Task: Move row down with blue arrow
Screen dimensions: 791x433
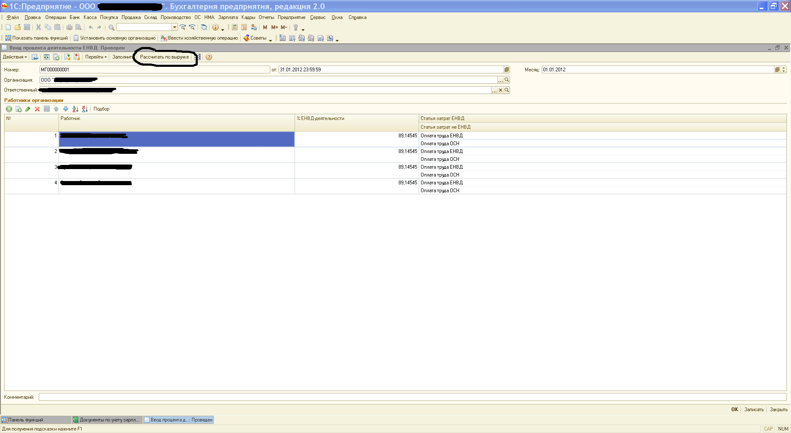Action: pyautogui.click(x=66, y=109)
